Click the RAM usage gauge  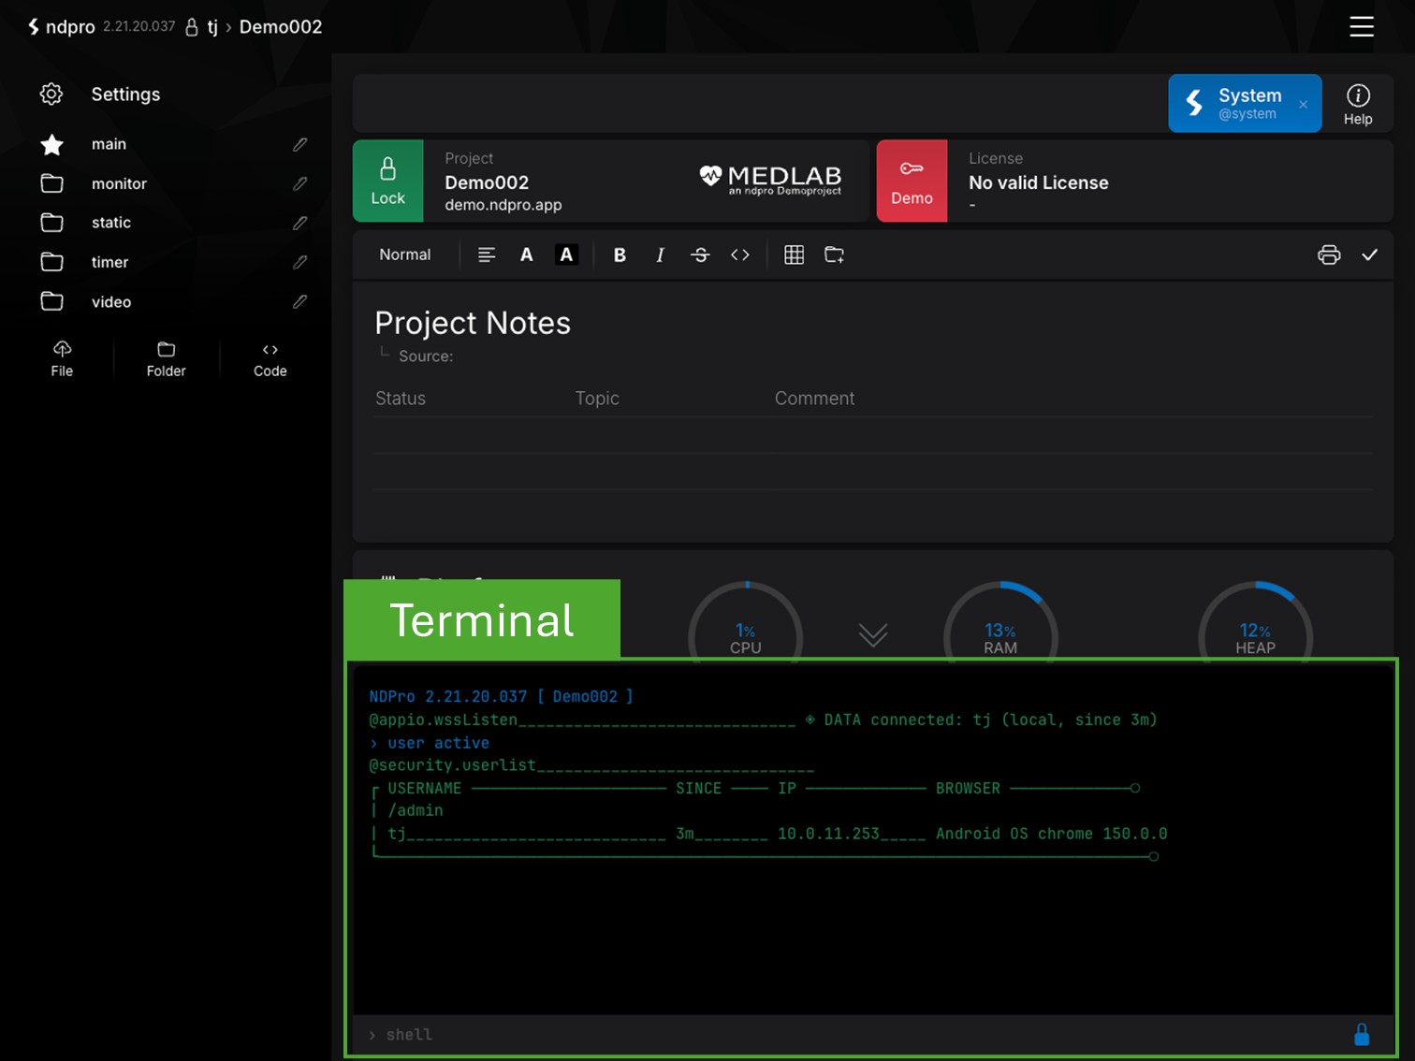pyautogui.click(x=1000, y=623)
